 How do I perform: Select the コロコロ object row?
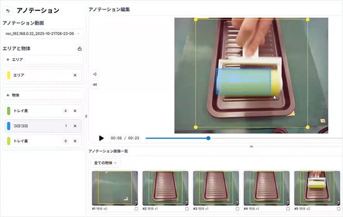tap(43, 126)
